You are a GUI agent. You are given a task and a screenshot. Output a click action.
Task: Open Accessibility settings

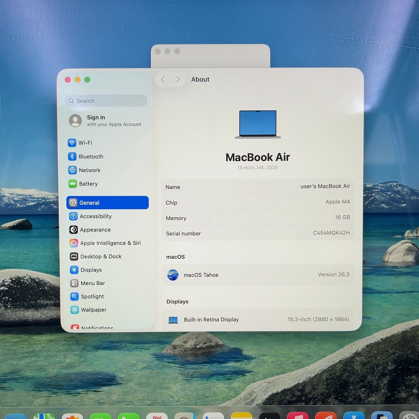90,216
